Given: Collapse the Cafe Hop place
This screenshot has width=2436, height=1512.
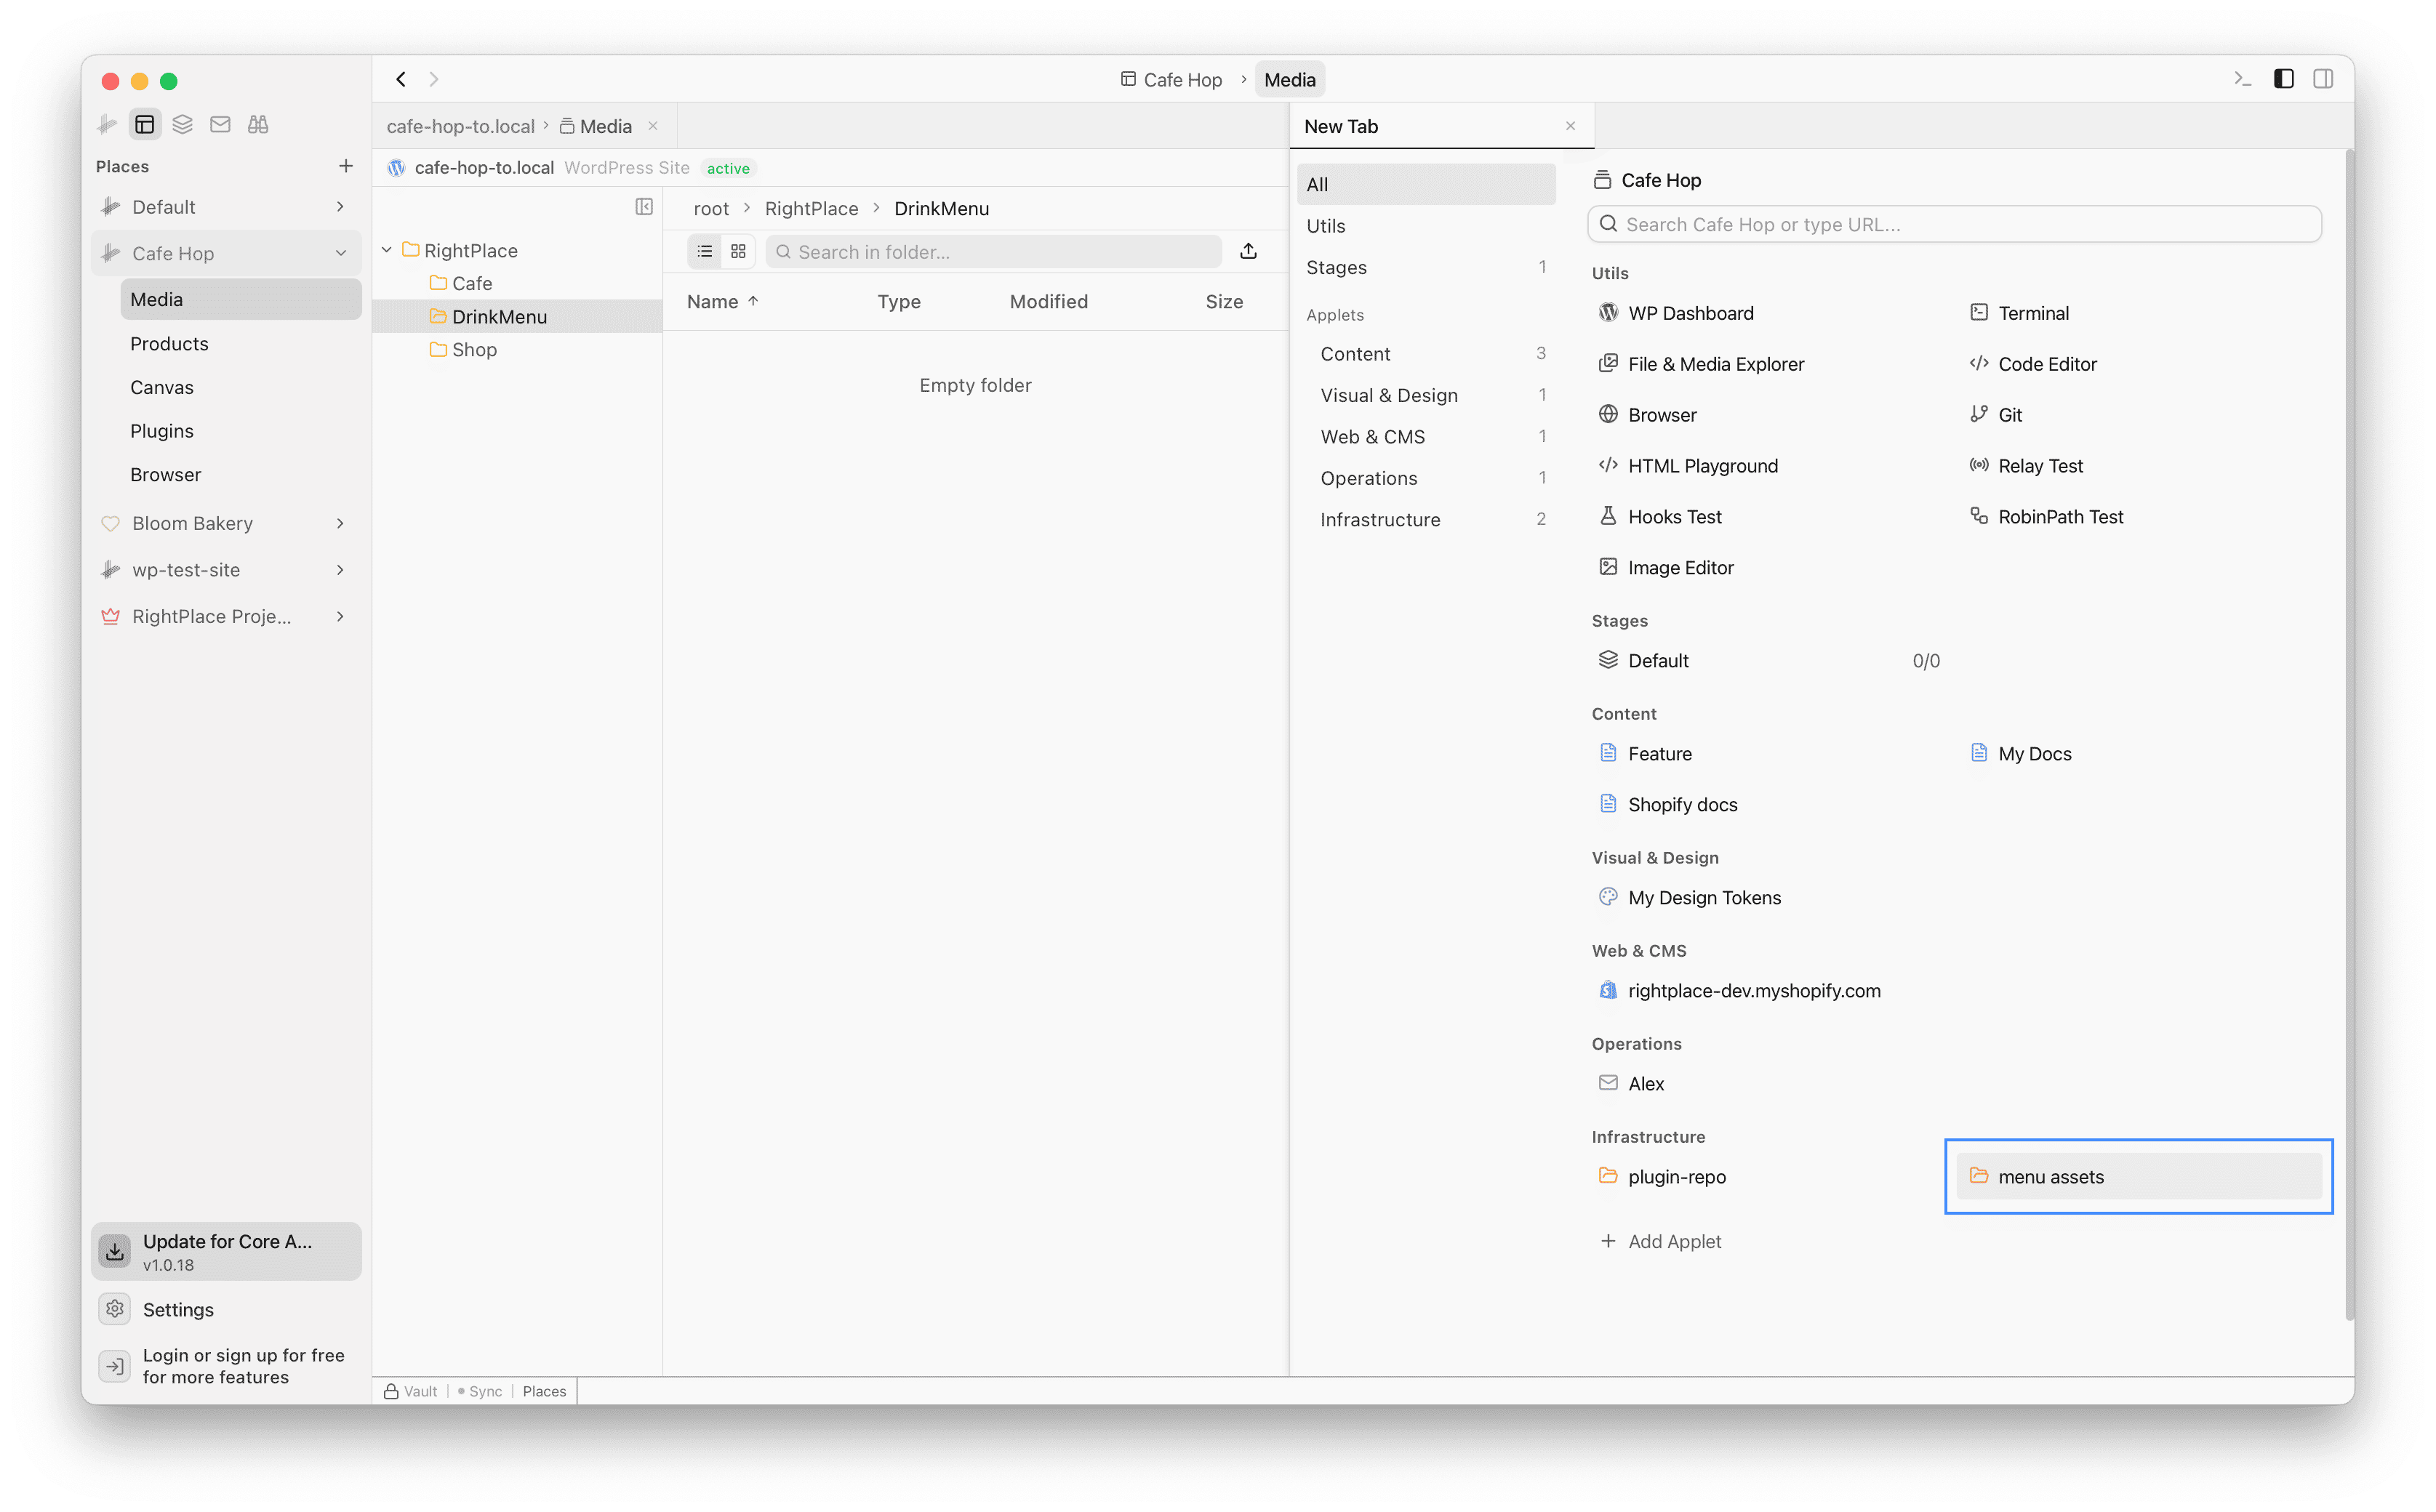Looking at the screenshot, I should (340, 254).
